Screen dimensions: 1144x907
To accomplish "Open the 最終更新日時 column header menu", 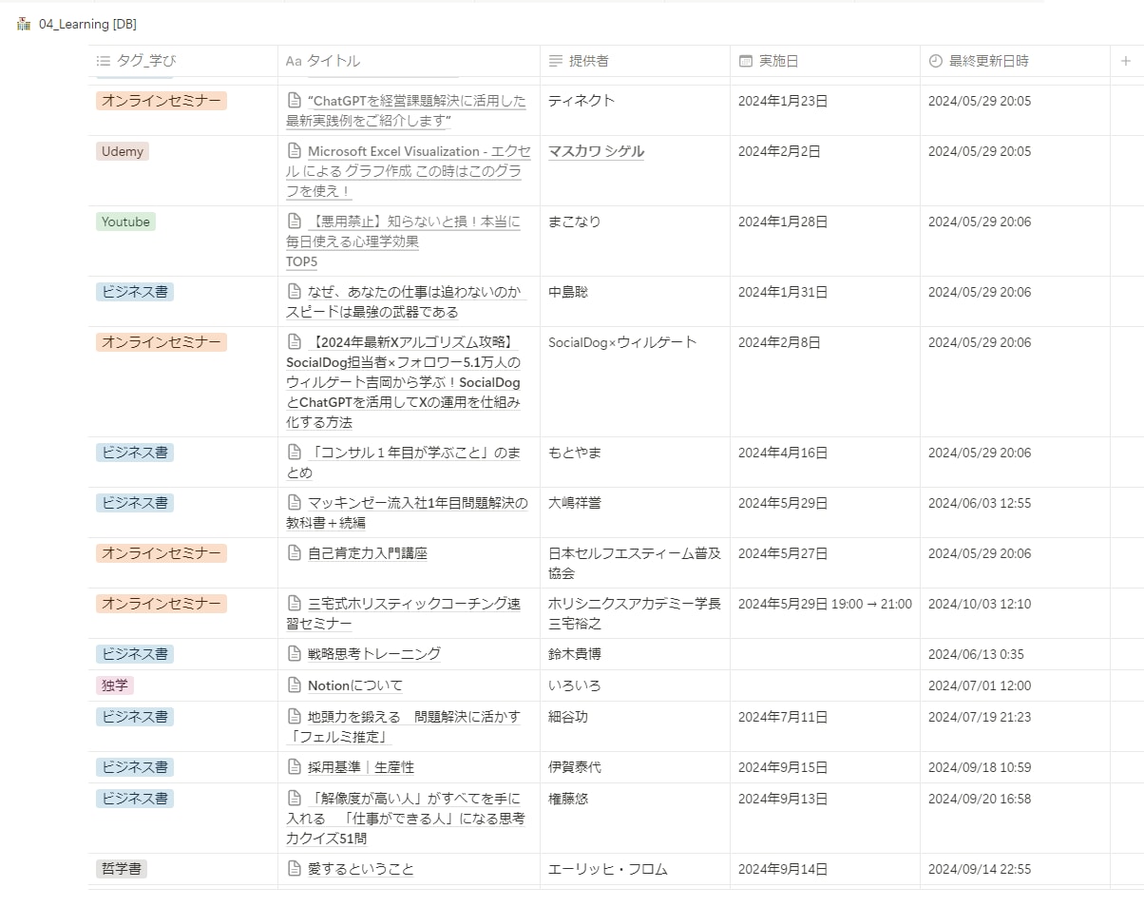I will point(1015,61).
